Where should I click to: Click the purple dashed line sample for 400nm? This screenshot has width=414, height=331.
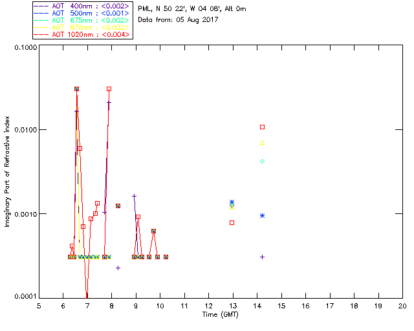pos(41,6)
